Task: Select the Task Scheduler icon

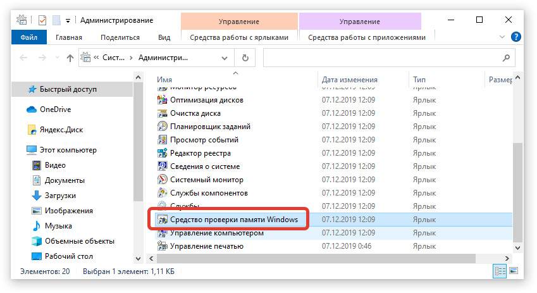Action: [x=162, y=127]
